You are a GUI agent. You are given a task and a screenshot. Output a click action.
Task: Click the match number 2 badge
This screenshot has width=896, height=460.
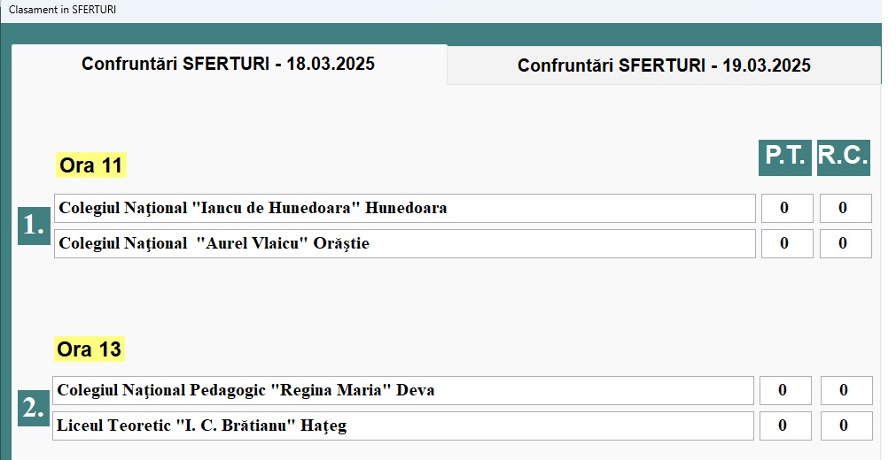[34, 408]
